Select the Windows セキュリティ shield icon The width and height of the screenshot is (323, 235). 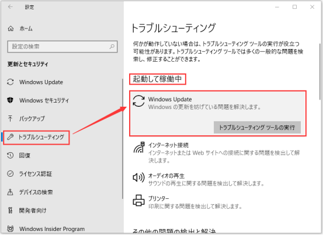(x=10, y=100)
